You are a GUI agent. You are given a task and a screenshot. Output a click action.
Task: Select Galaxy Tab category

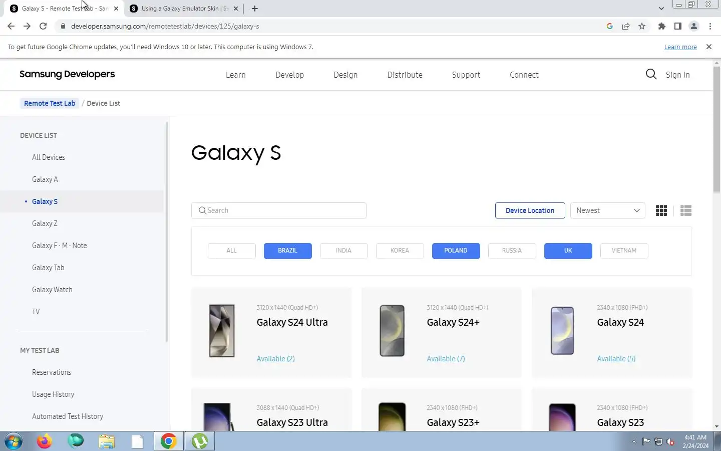[48, 268]
